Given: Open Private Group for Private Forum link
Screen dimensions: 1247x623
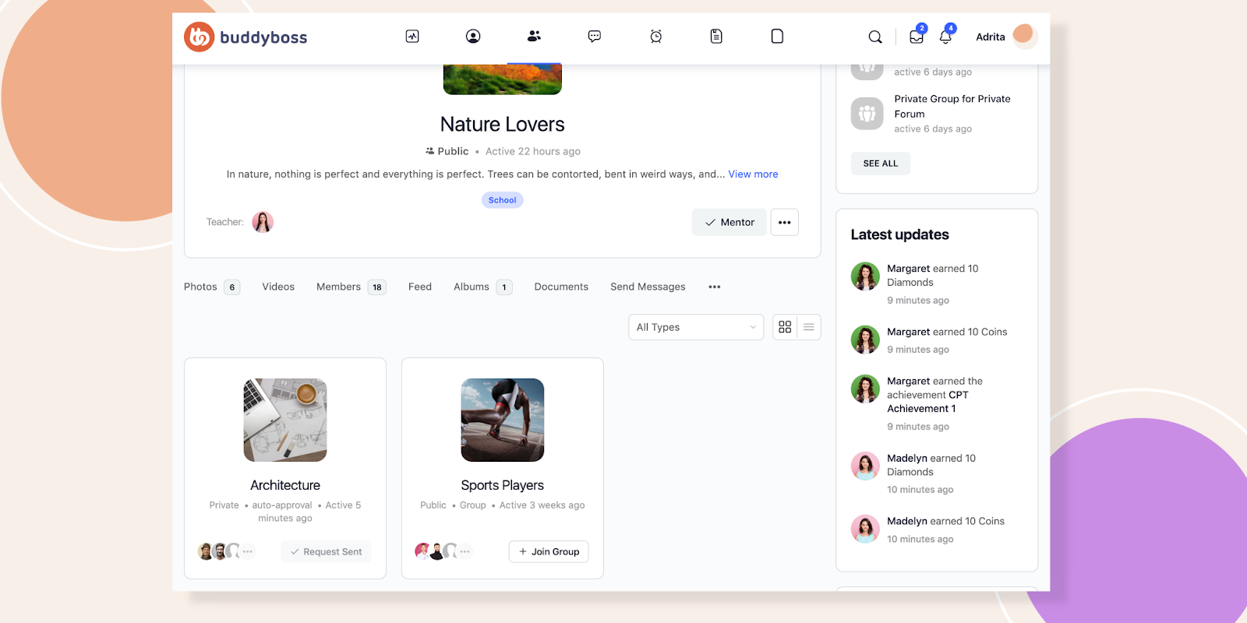Looking at the screenshot, I should [952, 106].
